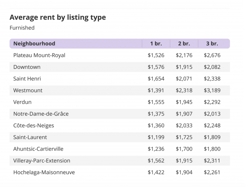
Task: Click Saint Henri's 2 br. price $2,071
Action: pyautogui.click(x=184, y=79)
